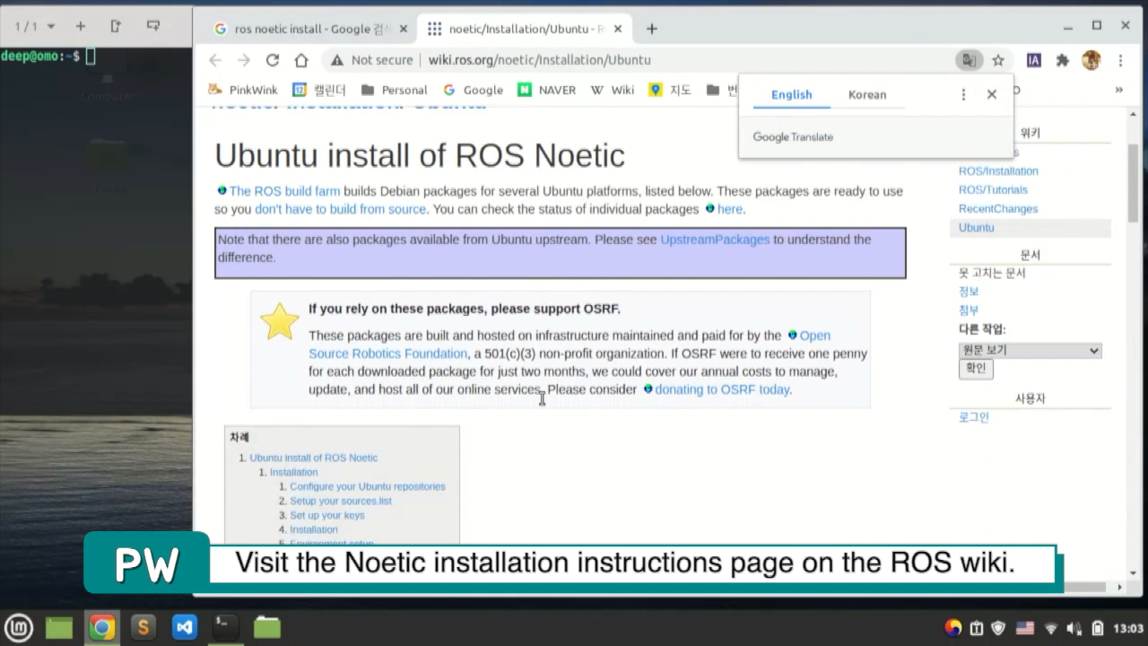Open the Open Source Robotics Foundation link
The image size is (1148, 646).
pyautogui.click(x=387, y=354)
